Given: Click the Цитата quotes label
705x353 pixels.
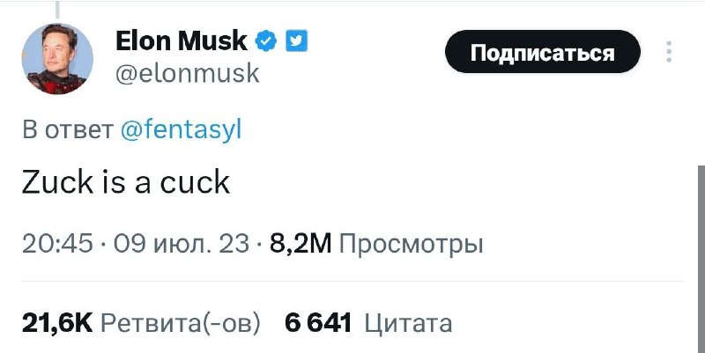Looking at the screenshot, I should point(408,322).
